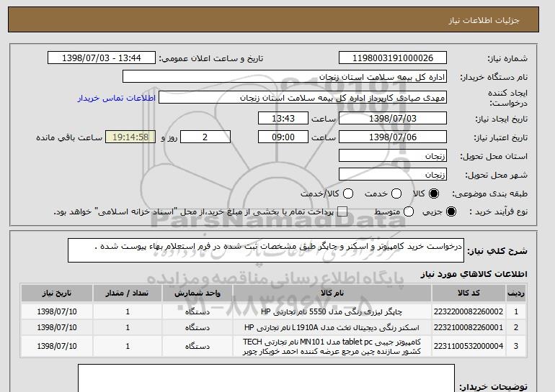
Task: Click the remaining time countdown 19:14:58
Action: [130, 137]
